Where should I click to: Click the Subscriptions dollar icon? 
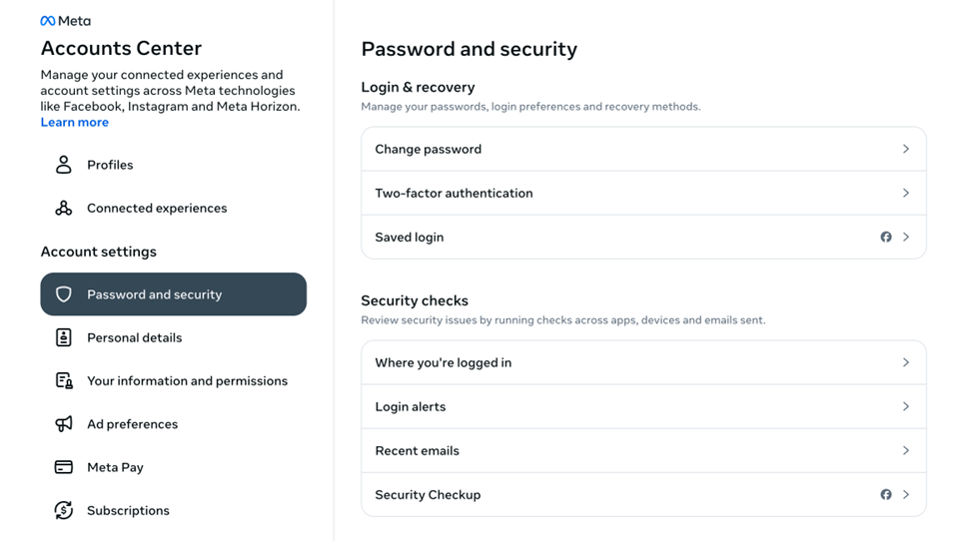click(x=64, y=510)
